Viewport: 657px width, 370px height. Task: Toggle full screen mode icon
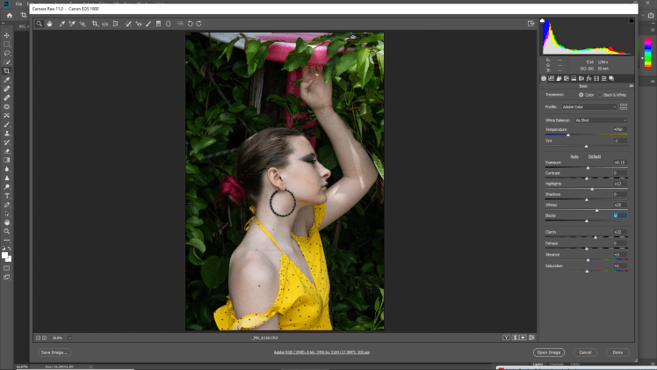(x=531, y=24)
